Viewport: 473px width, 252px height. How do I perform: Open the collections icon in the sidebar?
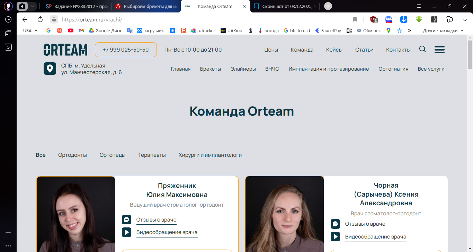point(8,33)
